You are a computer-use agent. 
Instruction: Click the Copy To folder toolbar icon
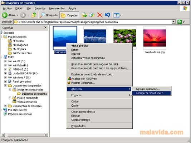pyautogui.click(x=92, y=15)
